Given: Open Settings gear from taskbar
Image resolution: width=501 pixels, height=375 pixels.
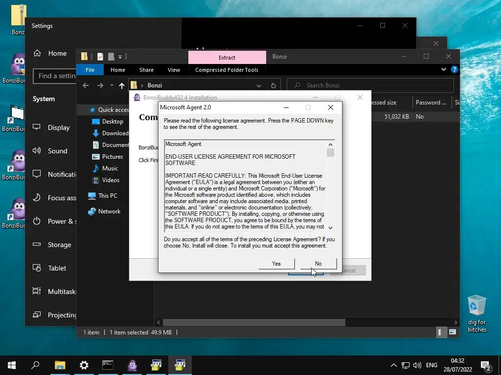Looking at the screenshot, I should coord(84,365).
